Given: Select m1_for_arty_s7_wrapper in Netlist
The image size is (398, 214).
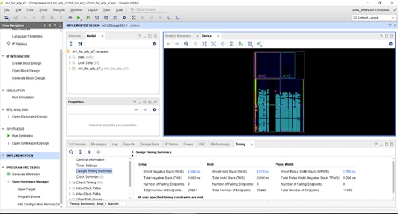Looking at the screenshot, I should click(x=90, y=51).
